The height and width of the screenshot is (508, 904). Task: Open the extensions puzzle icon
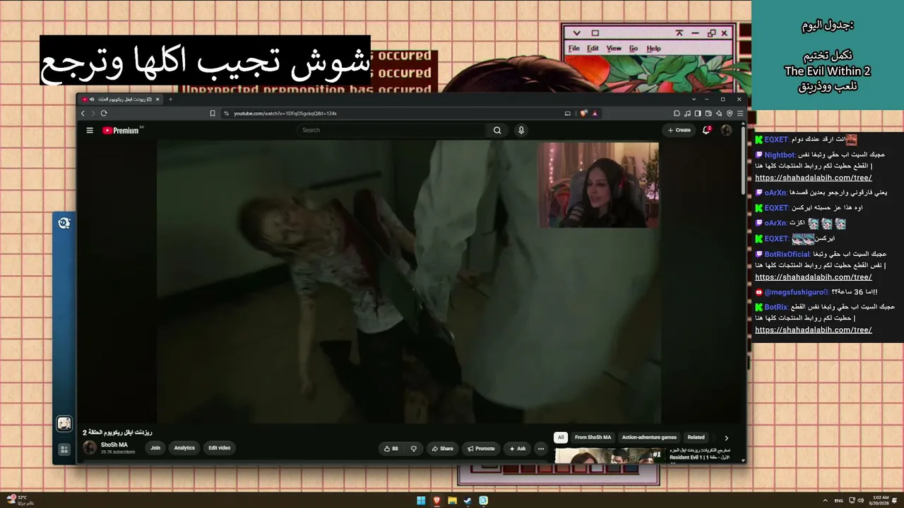(x=677, y=114)
